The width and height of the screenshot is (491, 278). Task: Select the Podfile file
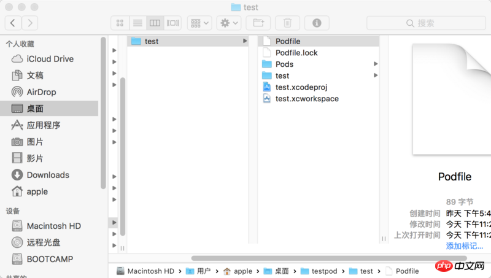coord(319,41)
